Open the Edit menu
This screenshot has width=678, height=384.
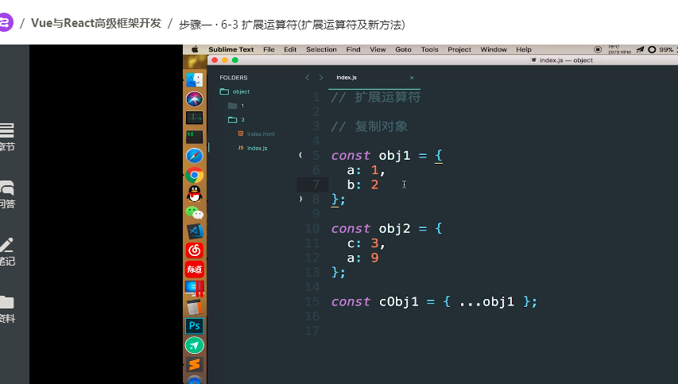pos(290,49)
